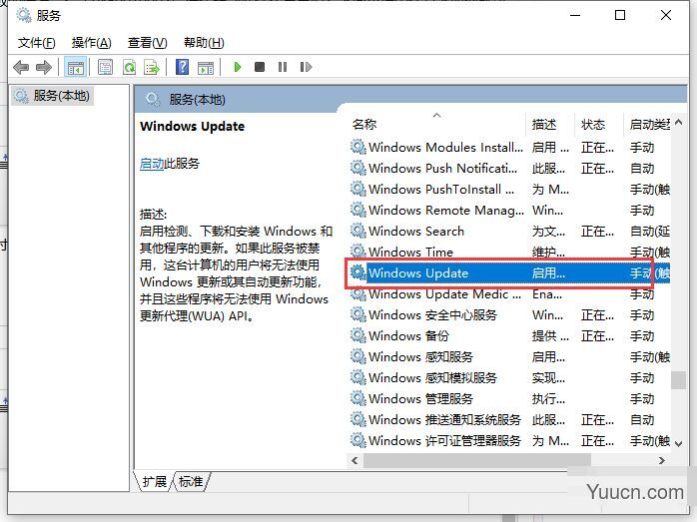Toggle the show/hide console tree icon
The height and width of the screenshot is (522, 697).
point(76,67)
